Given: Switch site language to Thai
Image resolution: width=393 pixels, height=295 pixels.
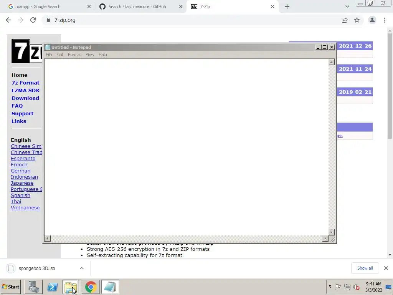Looking at the screenshot, I should (16, 201).
